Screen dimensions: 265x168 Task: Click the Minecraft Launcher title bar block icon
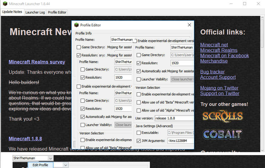[x=5, y=4]
